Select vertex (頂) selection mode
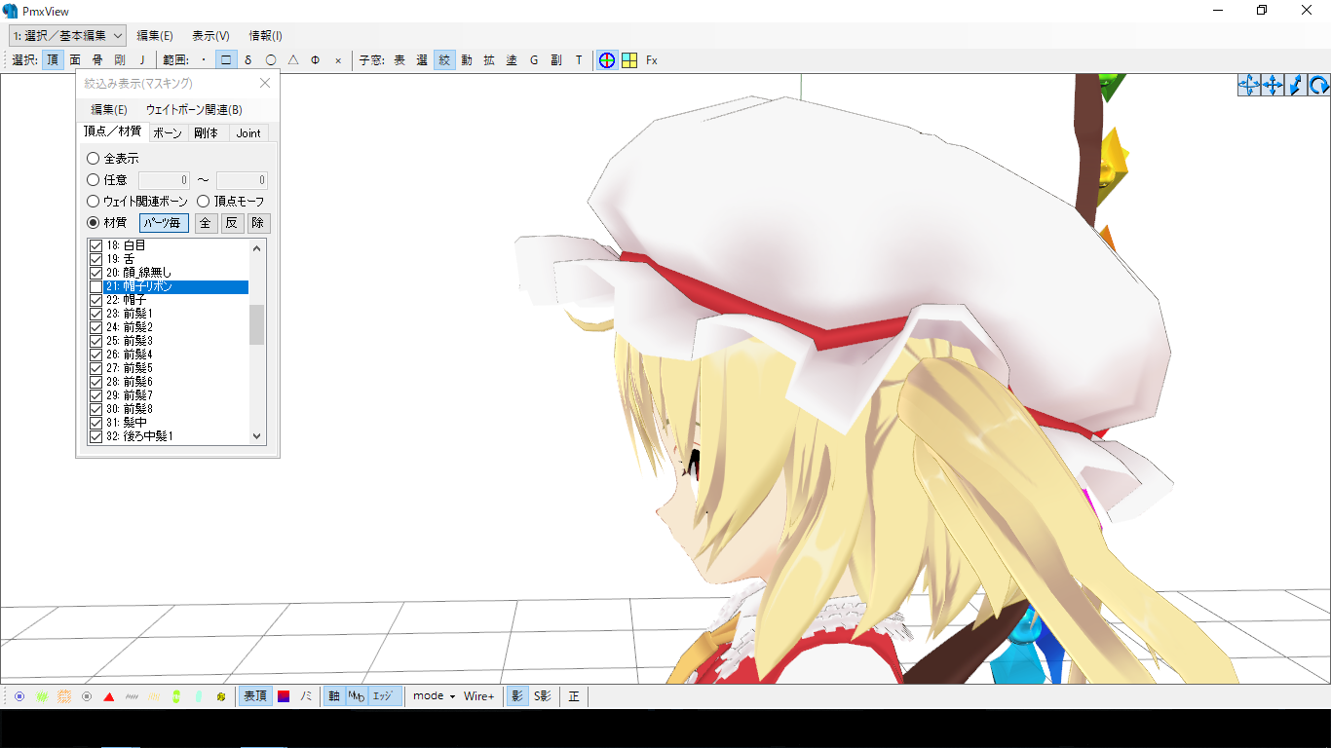 [x=53, y=60]
